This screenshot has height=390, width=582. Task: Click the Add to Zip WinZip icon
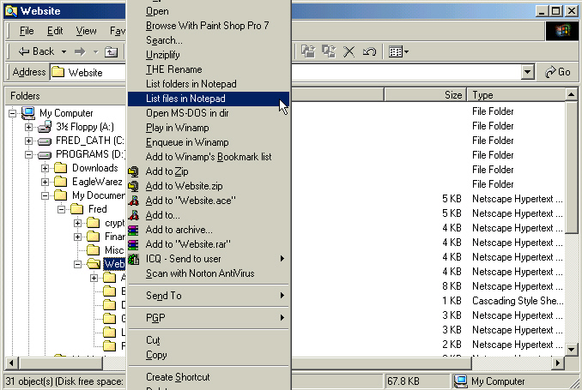click(133, 171)
